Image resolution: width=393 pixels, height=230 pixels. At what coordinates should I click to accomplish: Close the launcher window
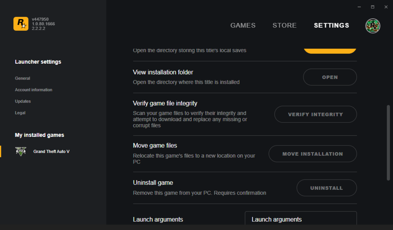point(386,7)
